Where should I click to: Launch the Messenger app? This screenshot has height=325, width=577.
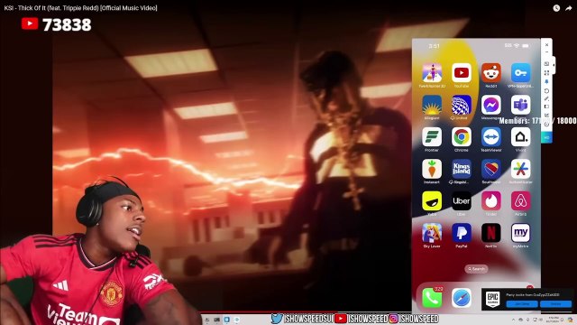490,105
